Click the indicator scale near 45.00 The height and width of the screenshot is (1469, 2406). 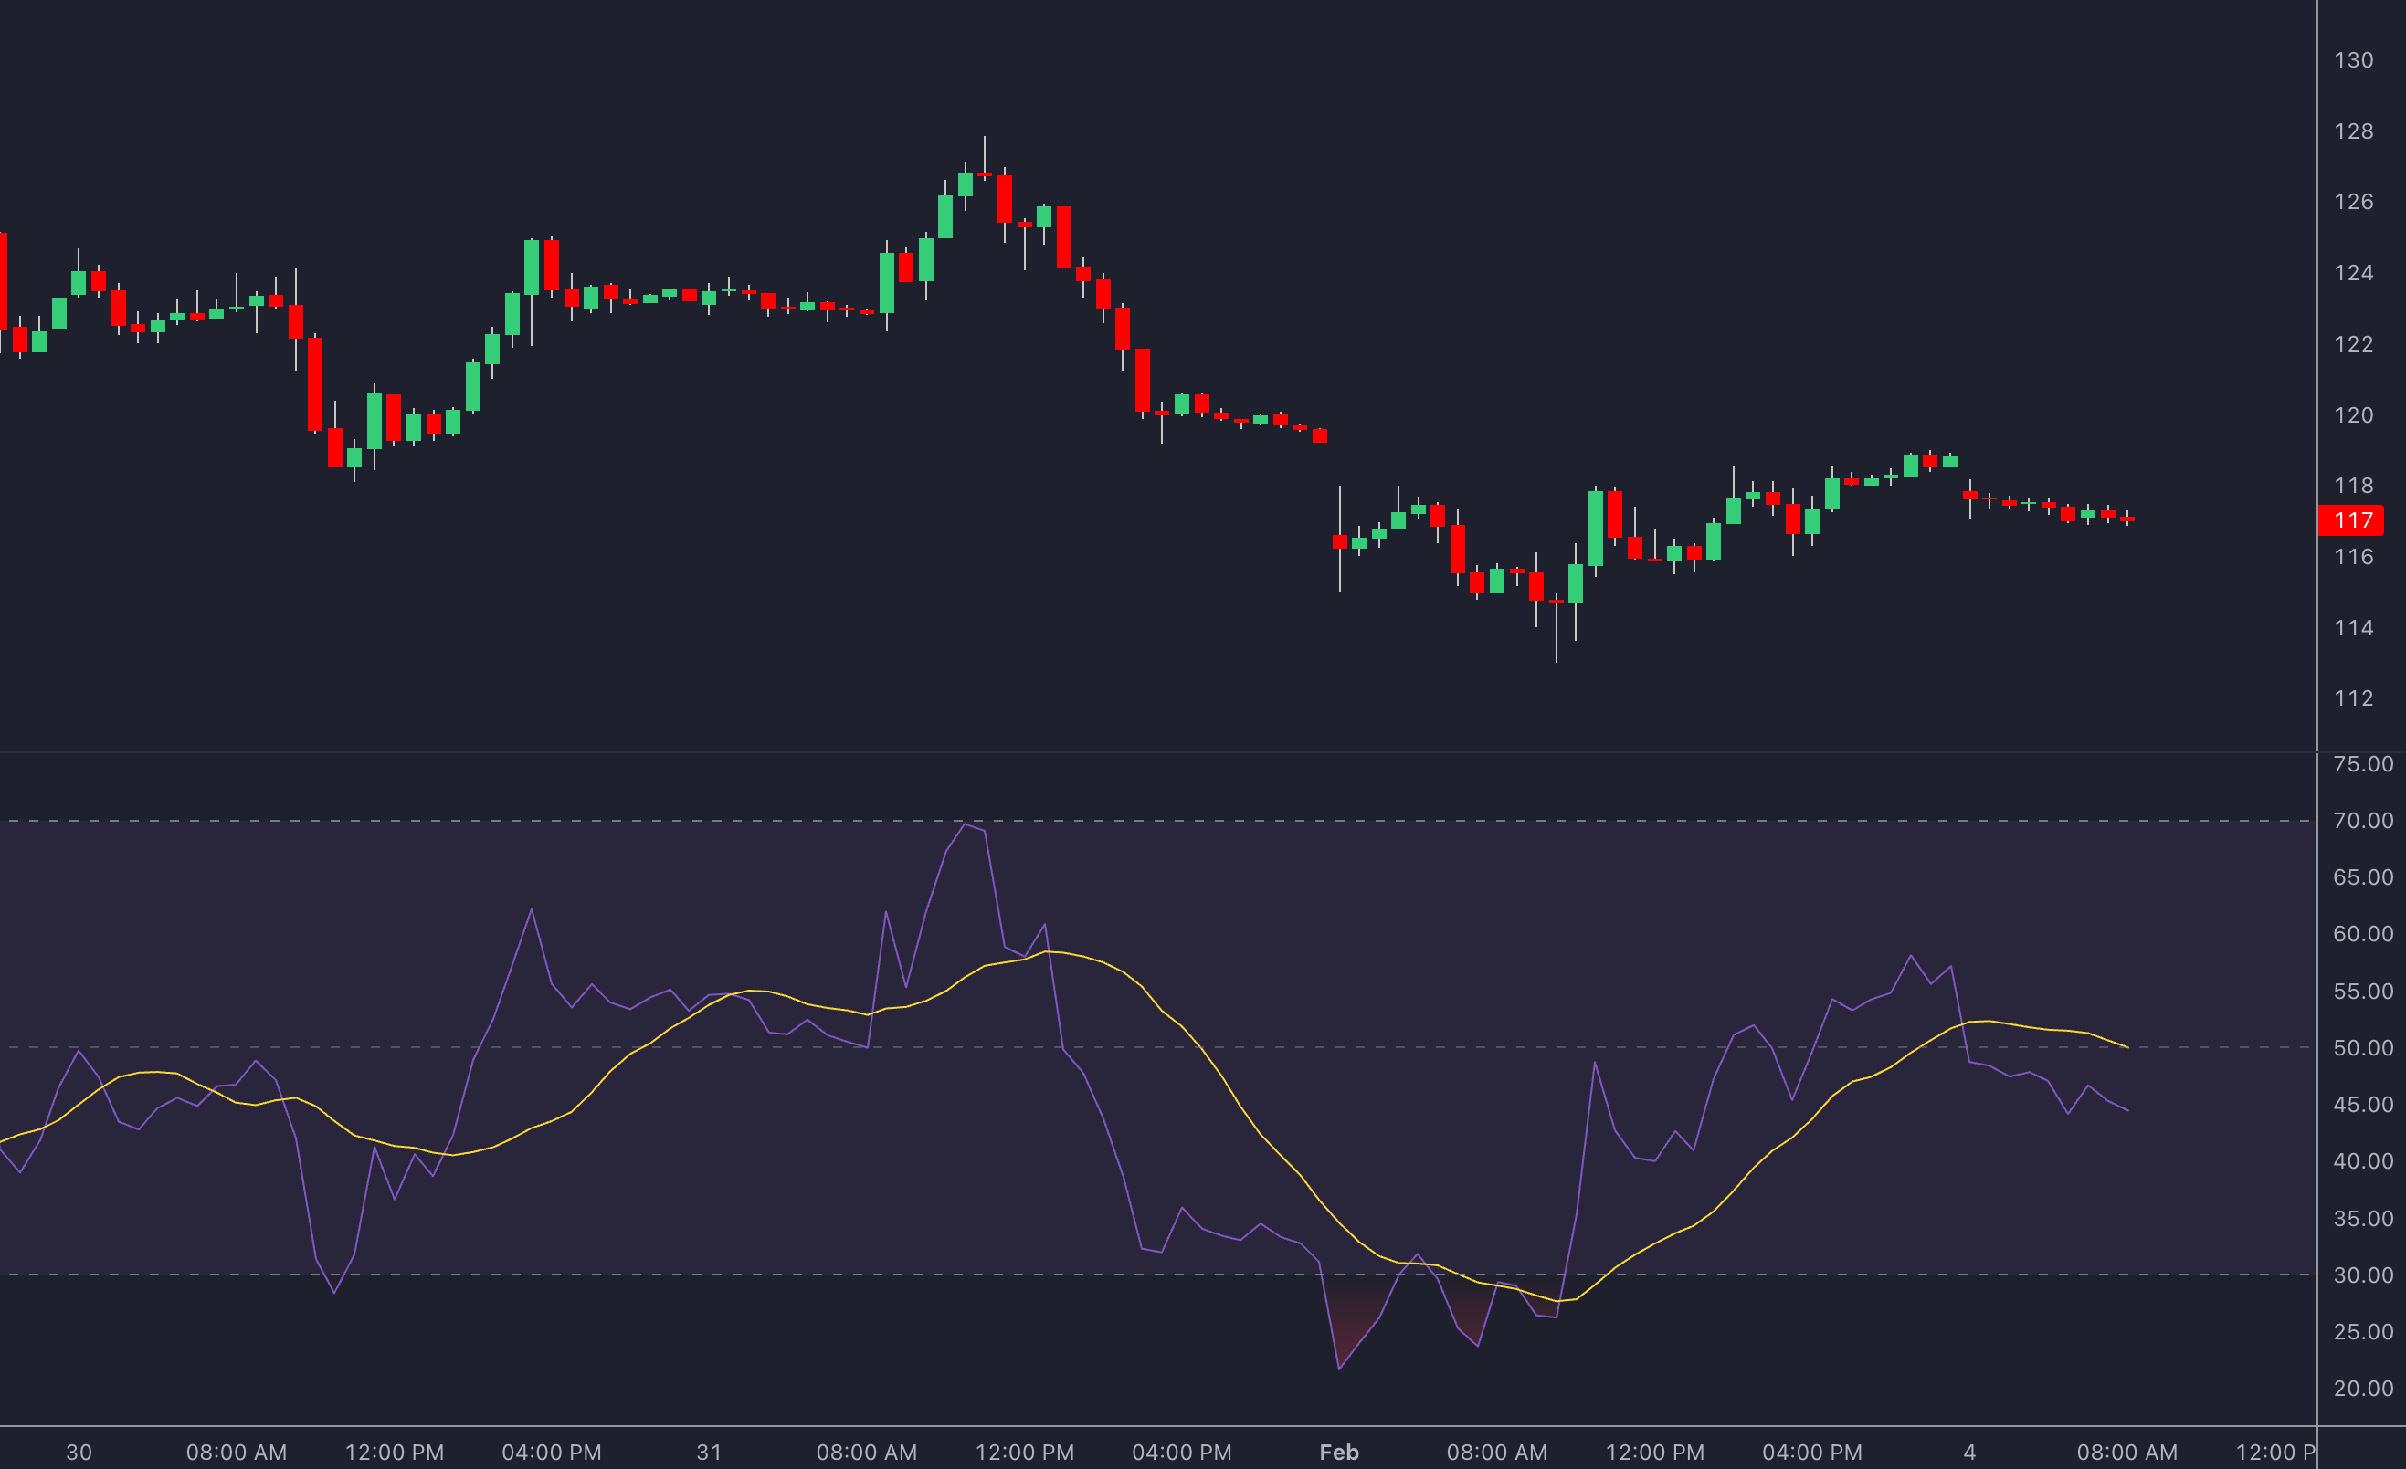coord(2361,1105)
